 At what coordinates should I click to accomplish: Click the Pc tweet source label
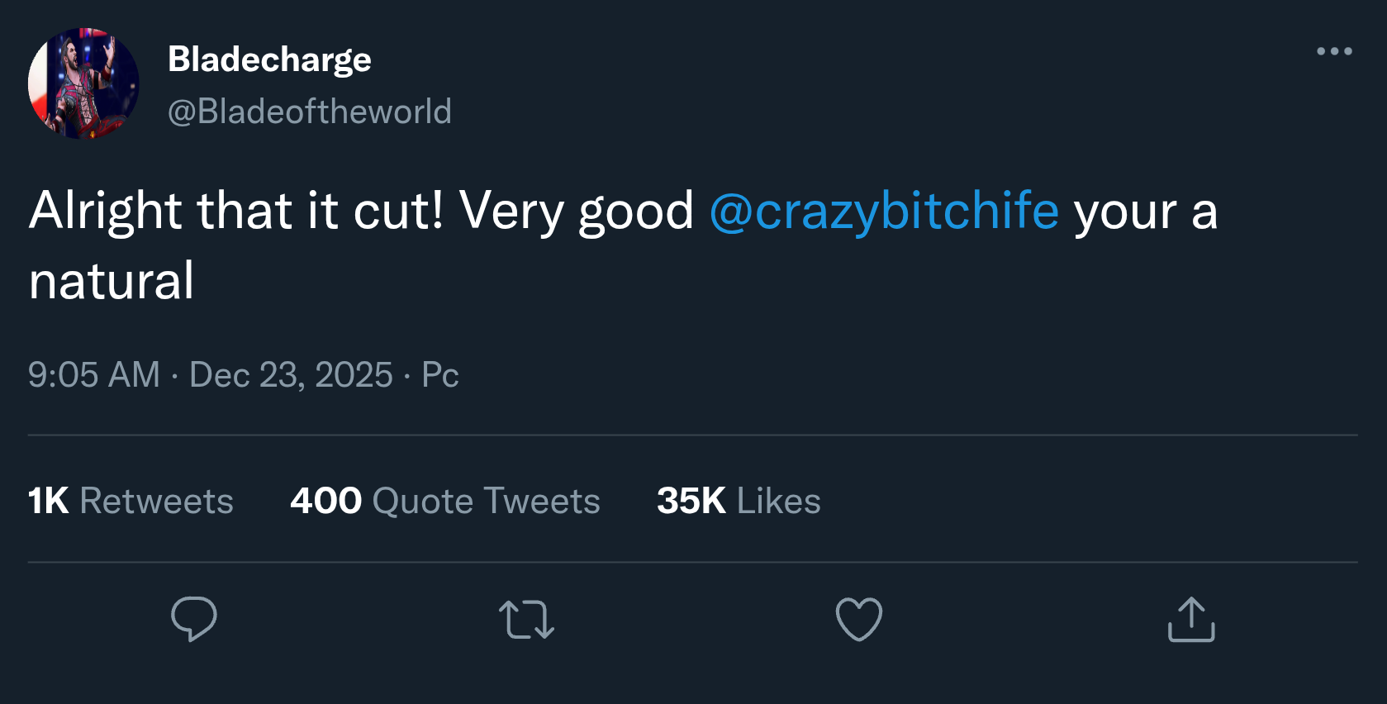coord(439,375)
